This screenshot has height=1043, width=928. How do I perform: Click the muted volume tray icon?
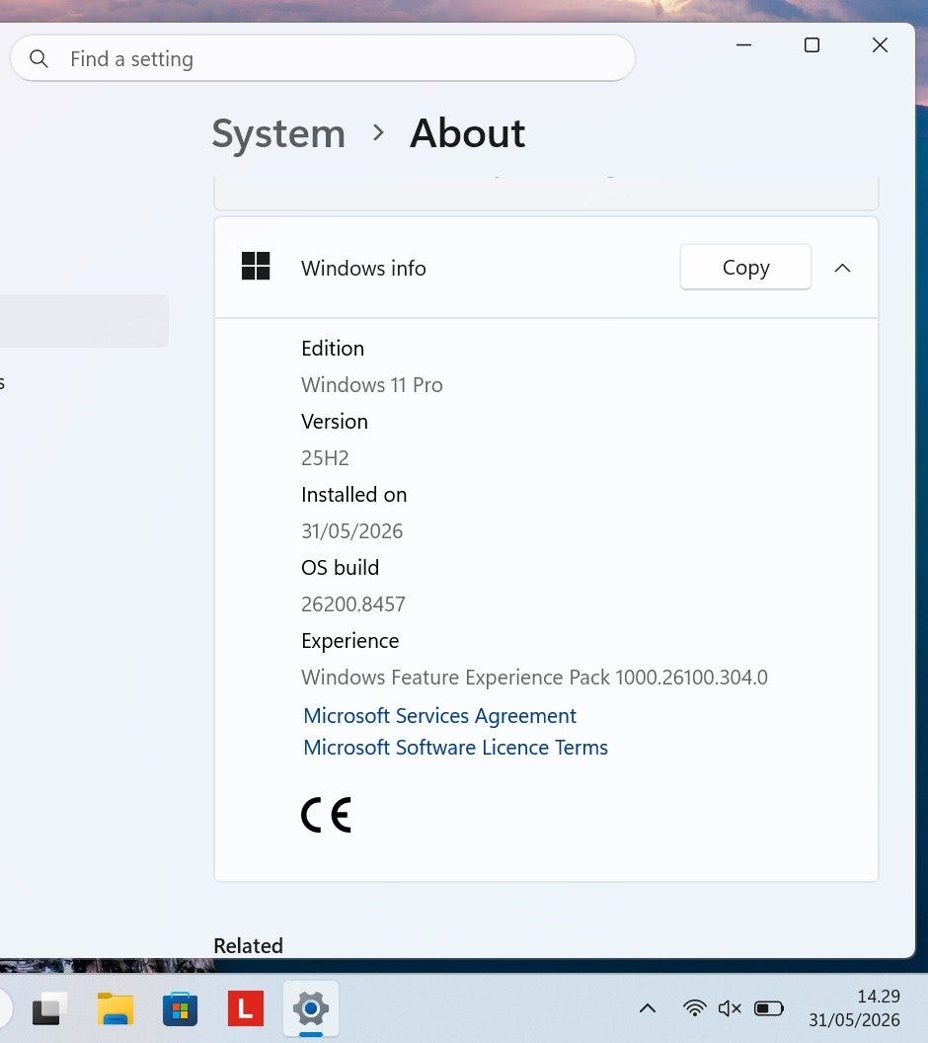(730, 1008)
